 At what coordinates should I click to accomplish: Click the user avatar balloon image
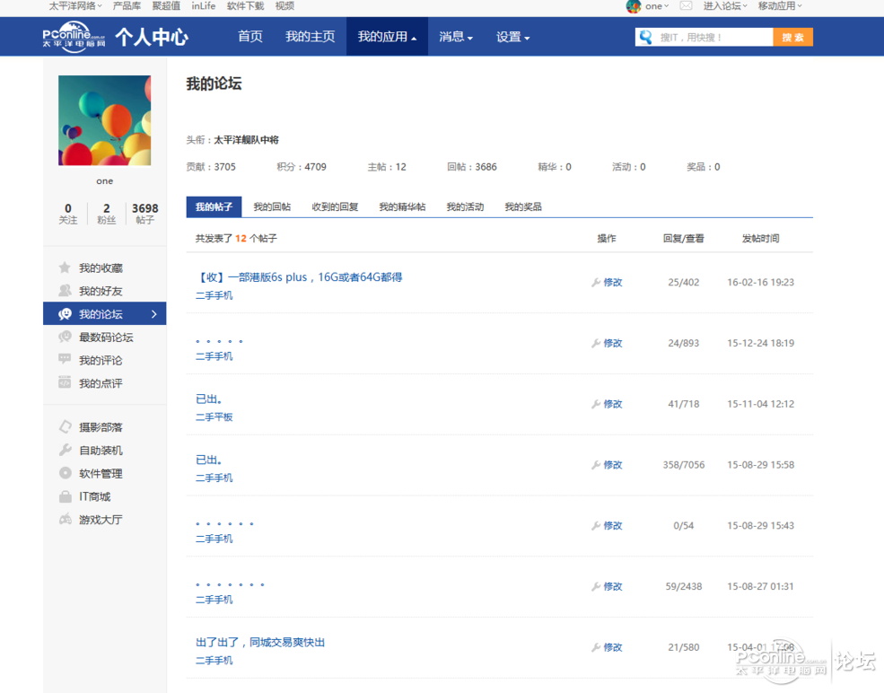coord(104,119)
